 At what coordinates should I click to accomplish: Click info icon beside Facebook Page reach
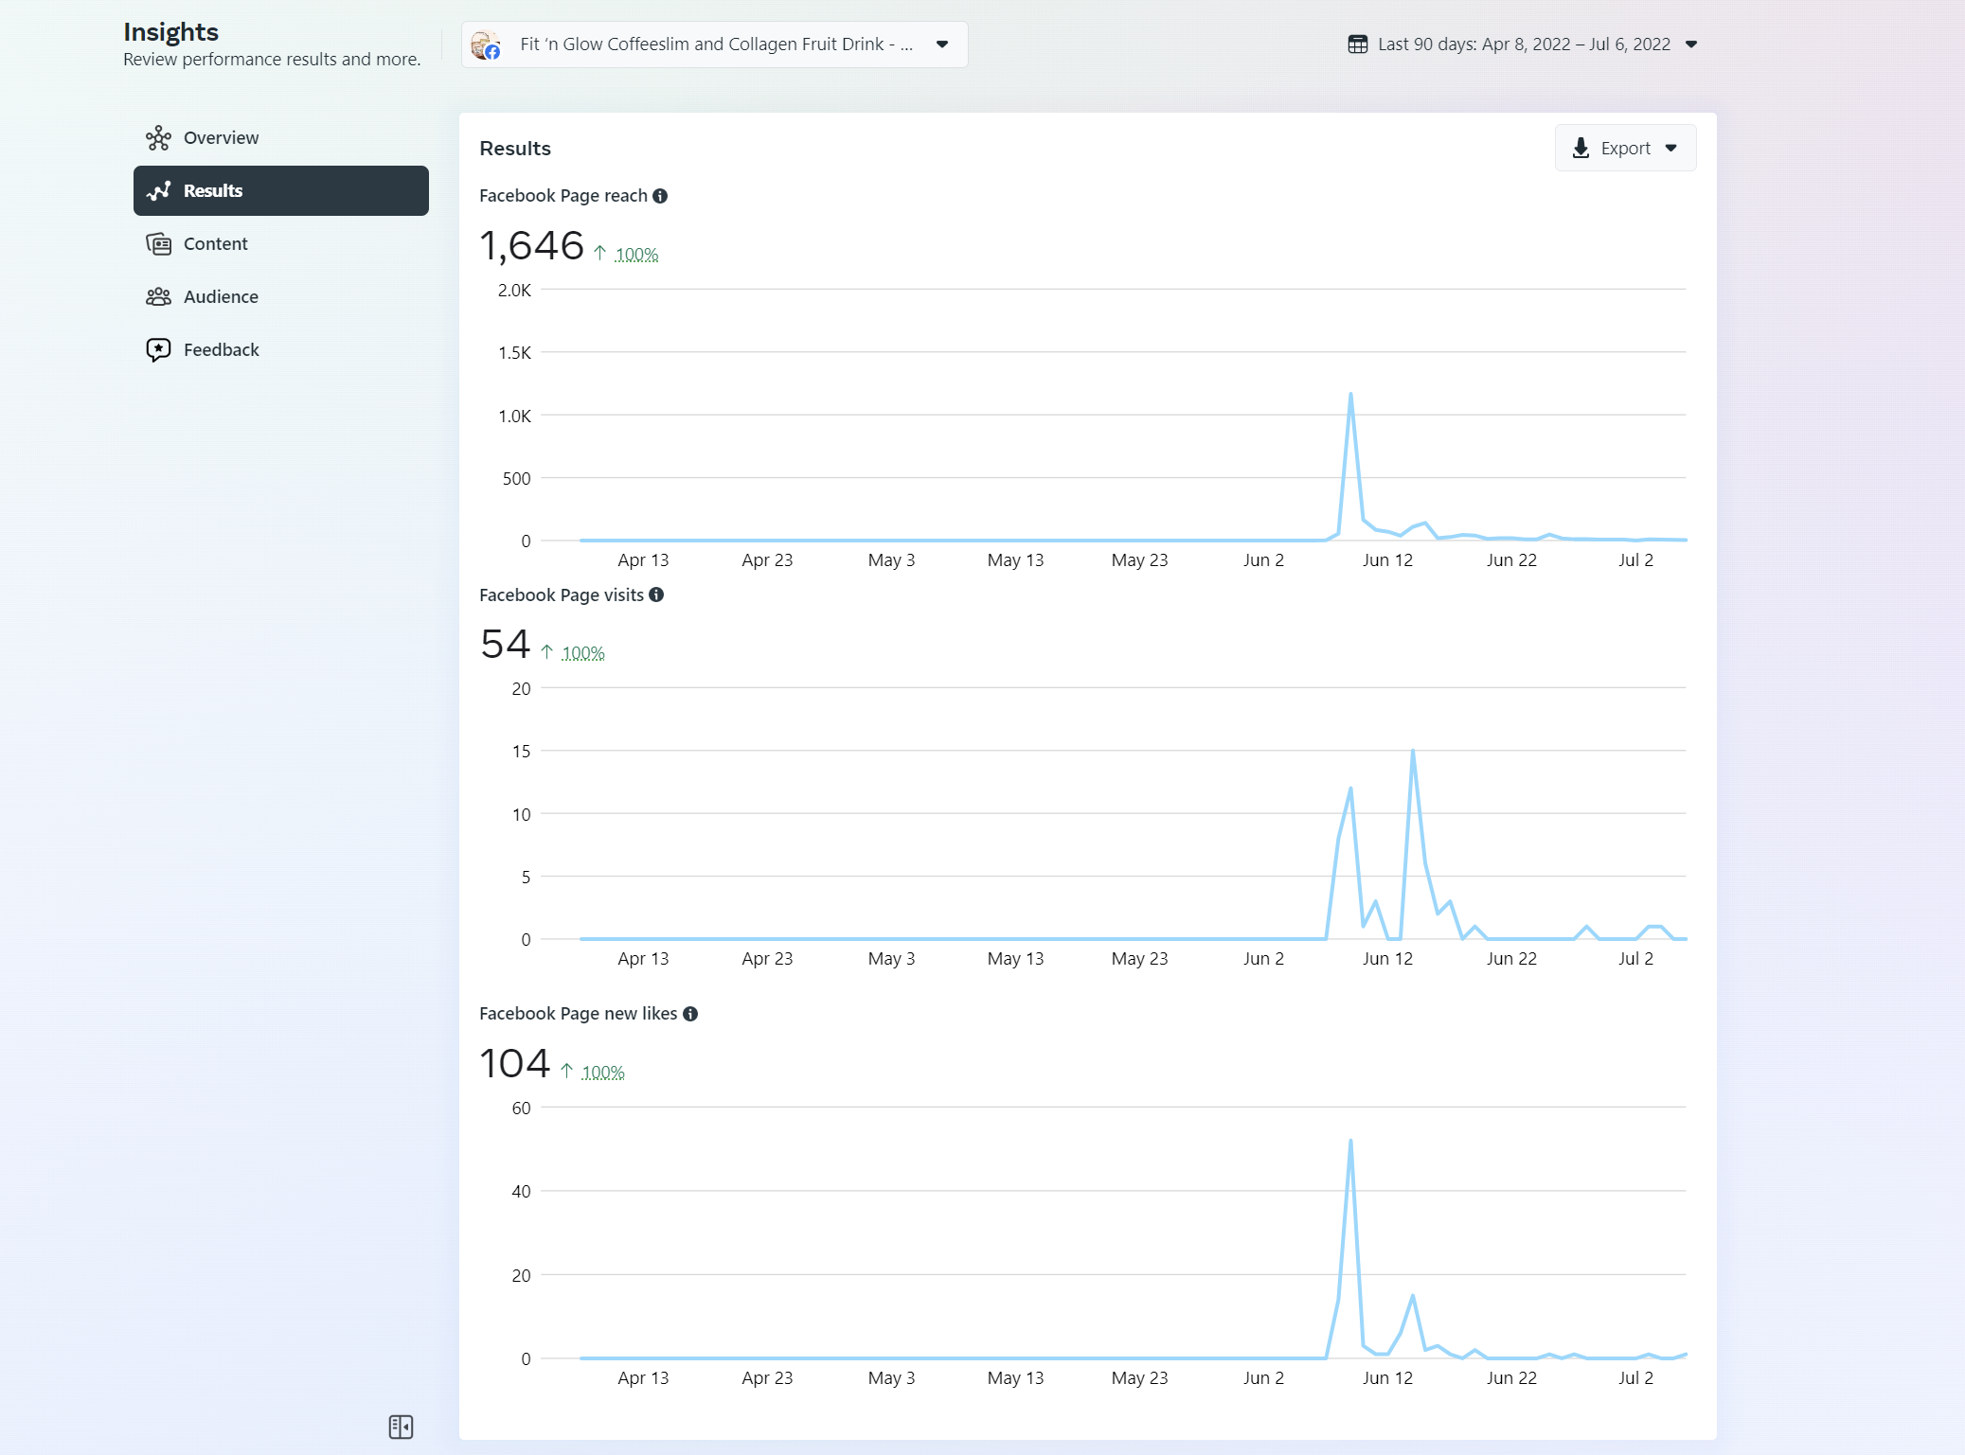[x=660, y=196]
